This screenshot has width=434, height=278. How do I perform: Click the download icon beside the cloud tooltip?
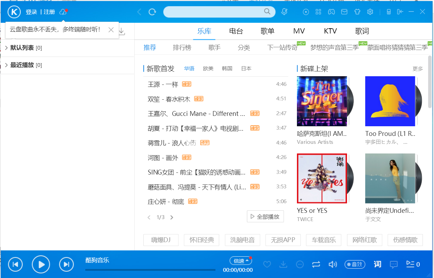[122, 32]
